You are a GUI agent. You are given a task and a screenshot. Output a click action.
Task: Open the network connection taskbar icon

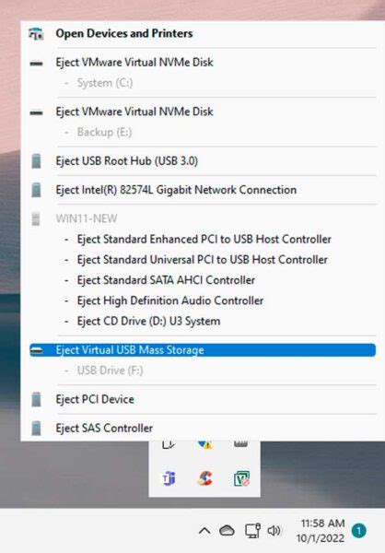pos(252,531)
